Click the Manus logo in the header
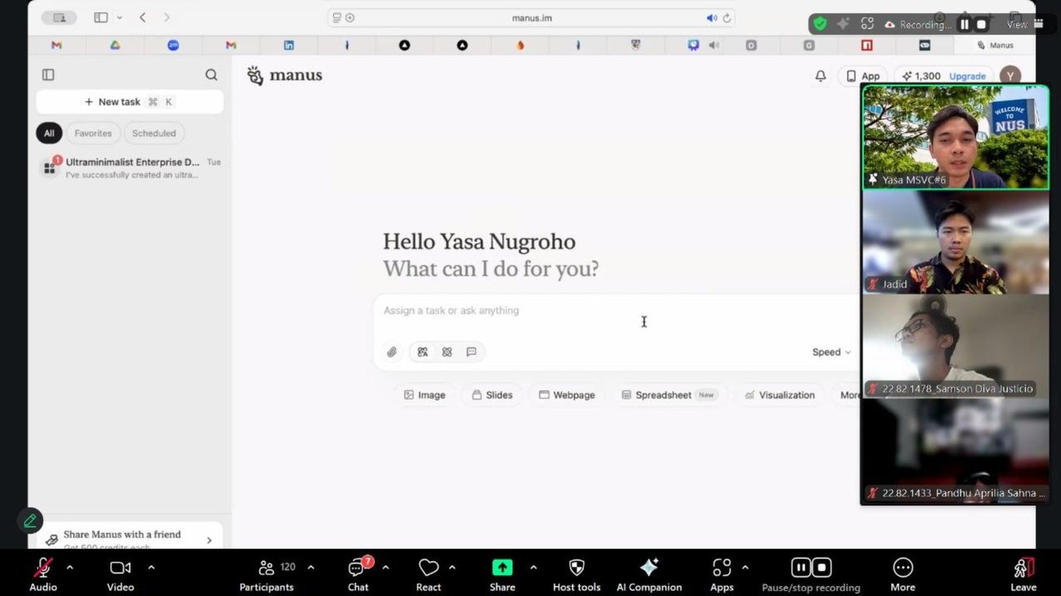 coord(284,75)
